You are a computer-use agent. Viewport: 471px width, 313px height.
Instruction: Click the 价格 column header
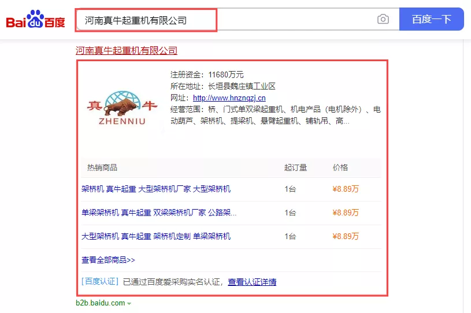point(340,167)
